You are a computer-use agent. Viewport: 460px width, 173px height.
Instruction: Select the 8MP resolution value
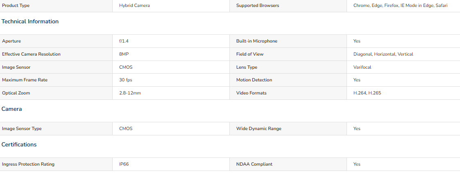click(x=124, y=54)
